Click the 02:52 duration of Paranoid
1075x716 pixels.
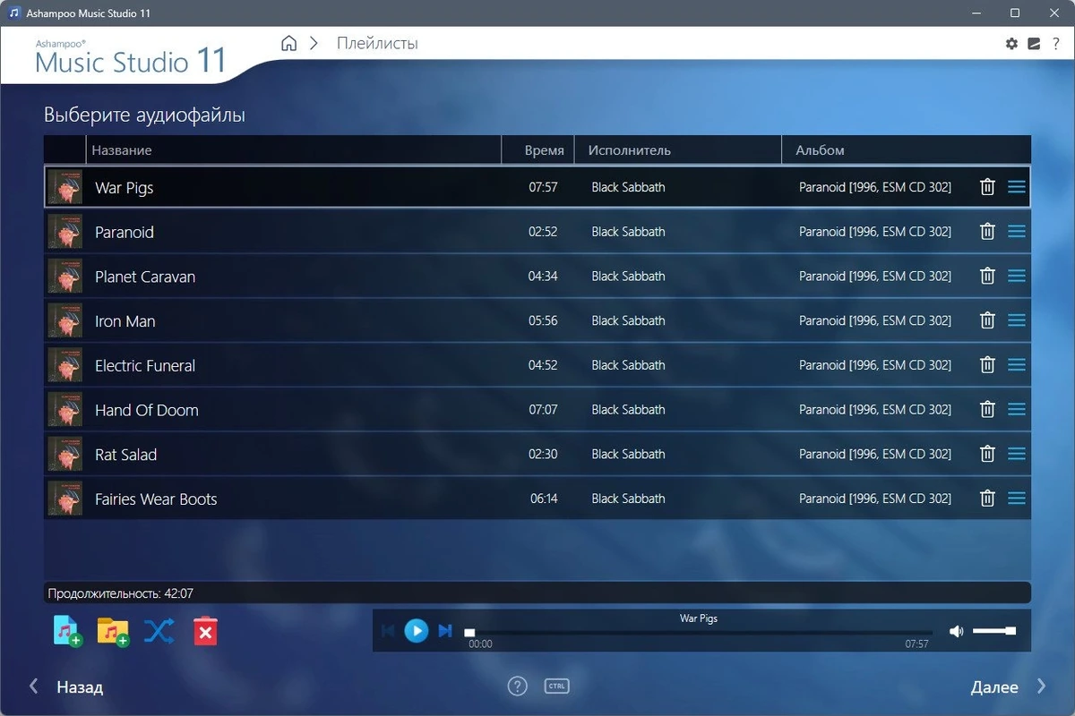[543, 232]
